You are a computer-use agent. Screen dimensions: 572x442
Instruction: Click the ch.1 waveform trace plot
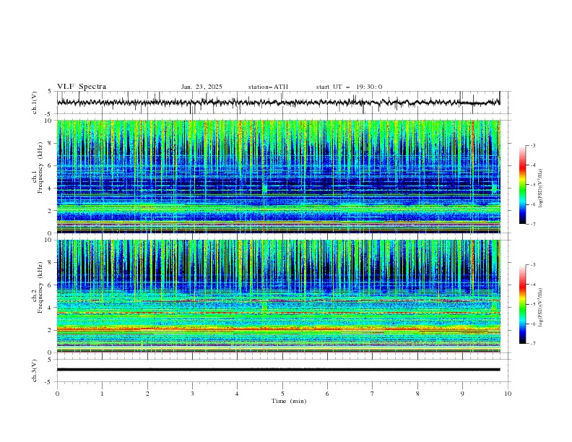[278, 103]
